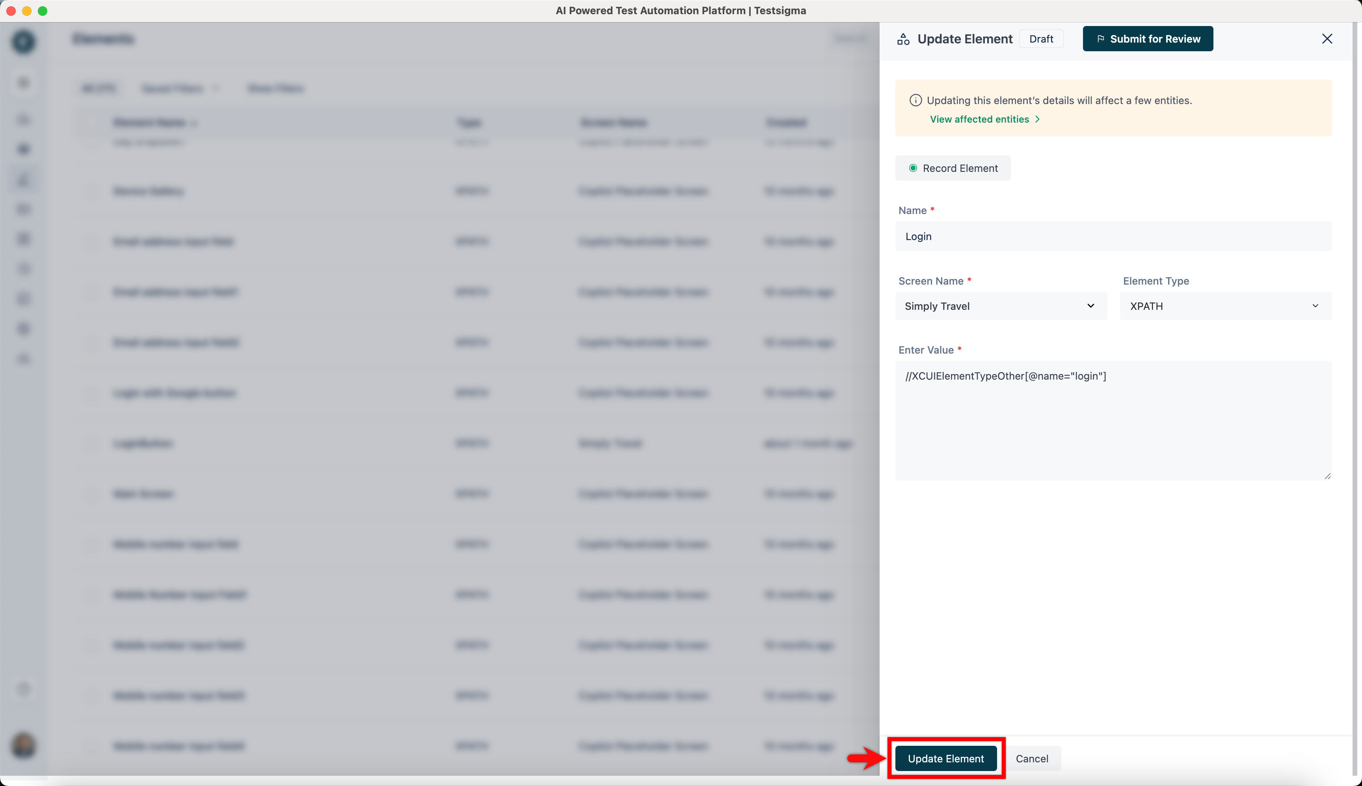Cancel the element update

pyautogui.click(x=1032, y=758)
